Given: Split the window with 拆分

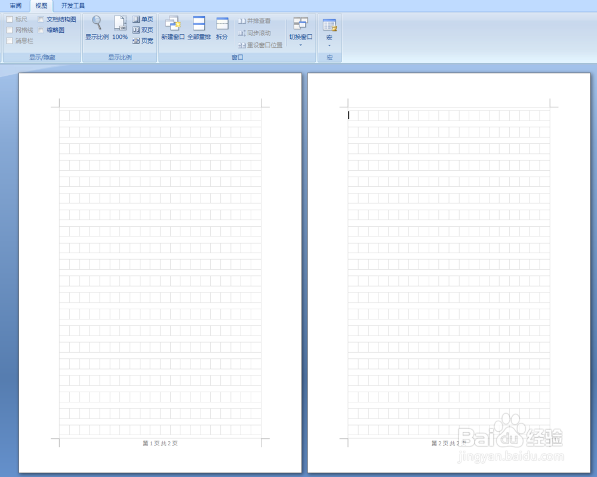Looking at the screenshot, I should click(222, 28).
